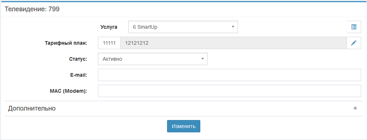Click the Изменить button

click(183, 126)
